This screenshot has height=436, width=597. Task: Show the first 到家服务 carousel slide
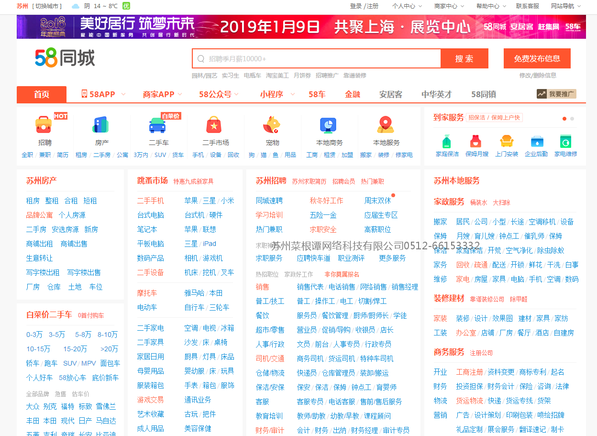564,119
